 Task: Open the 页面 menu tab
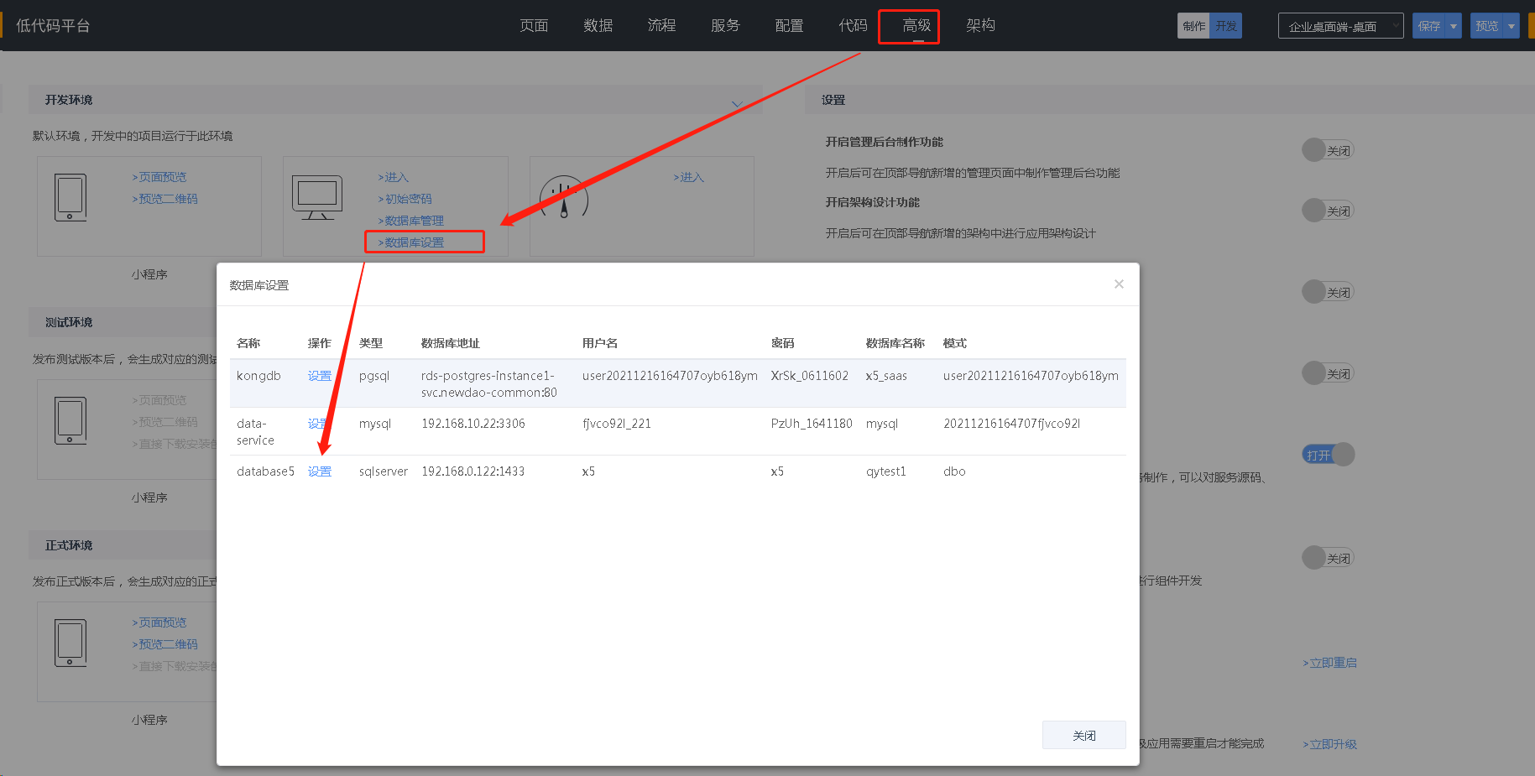tap(534, 26)
